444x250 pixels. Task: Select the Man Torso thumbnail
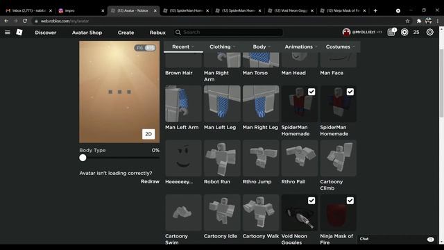point(261,60)
